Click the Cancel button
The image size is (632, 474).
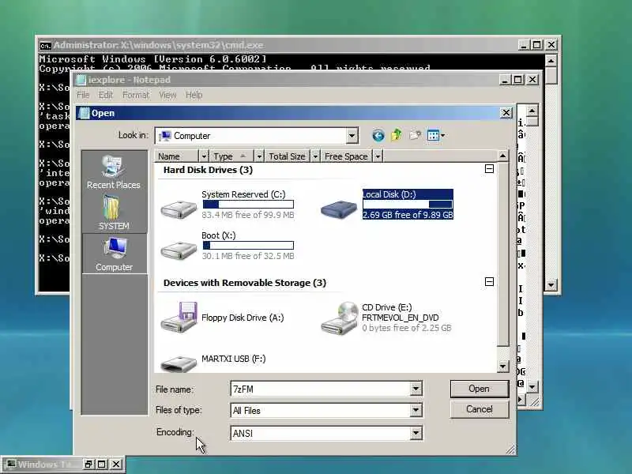coord(480,409)
